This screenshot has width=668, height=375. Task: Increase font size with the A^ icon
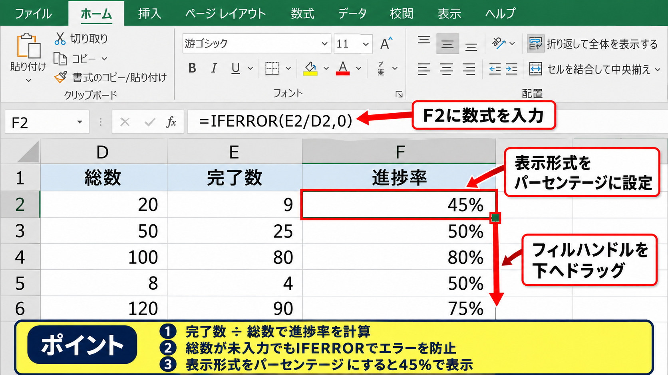click(x=386, y=43)
